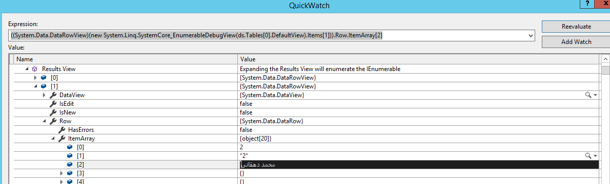The width and height of the screenshot is (610, 184).
Task: Open the DataView magnifier visualizer icon
Action: click(x=588, y=95)
